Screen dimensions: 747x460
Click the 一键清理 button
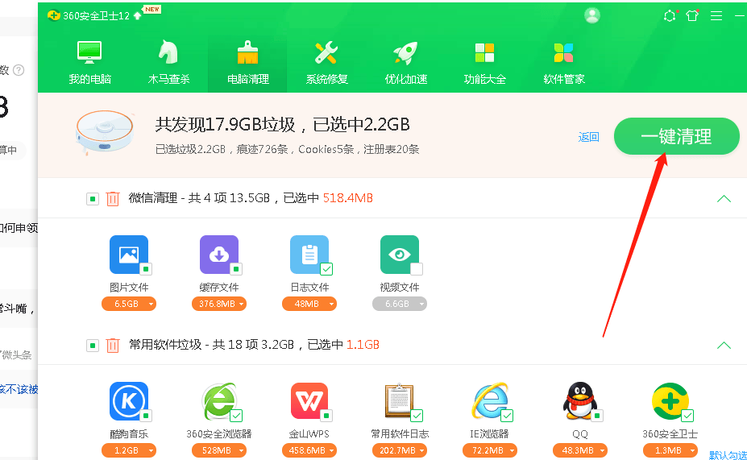(676, 137)
